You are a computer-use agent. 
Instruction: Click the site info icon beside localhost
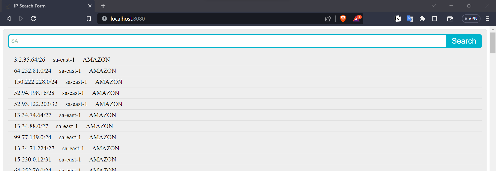104,19
